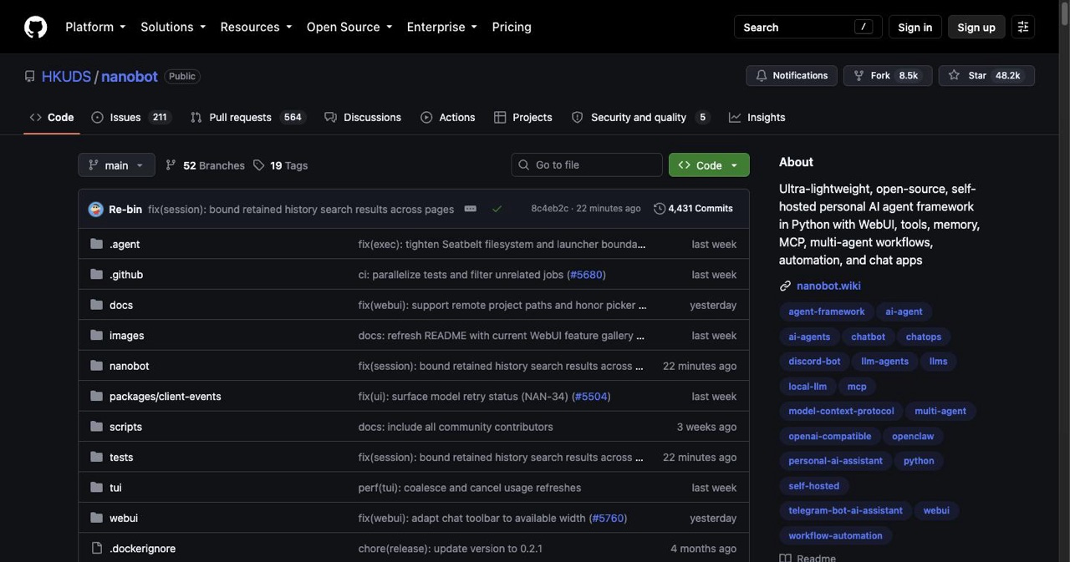Open the Enterprise dropdown menu

point(442,27)
